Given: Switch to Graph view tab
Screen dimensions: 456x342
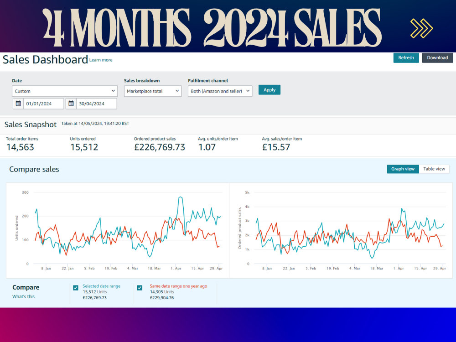Looking at the screenshot, I should (403, 169).
